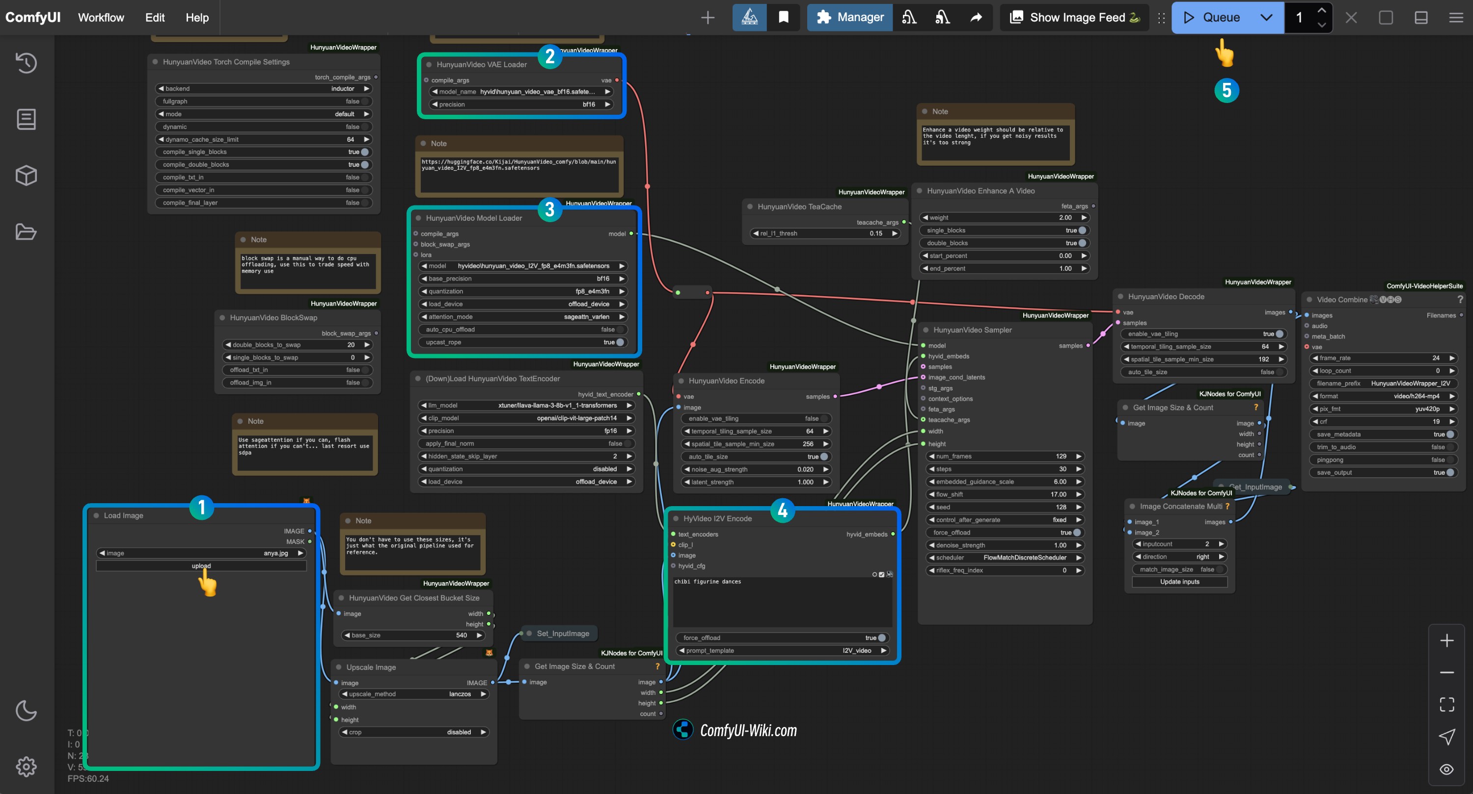The height and width of the screenshot is (794, 1473).
Task: Adjust the steps value 30 field
Action: (x=1005, y=469)
